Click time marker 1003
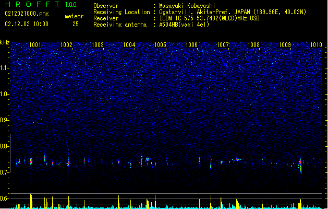This screenshot has width=328, height=209. pos(98,45)
